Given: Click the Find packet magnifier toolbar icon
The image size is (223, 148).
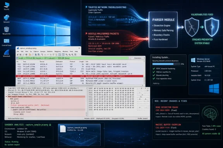Looking at the screenshot, I should coord(42,54).
